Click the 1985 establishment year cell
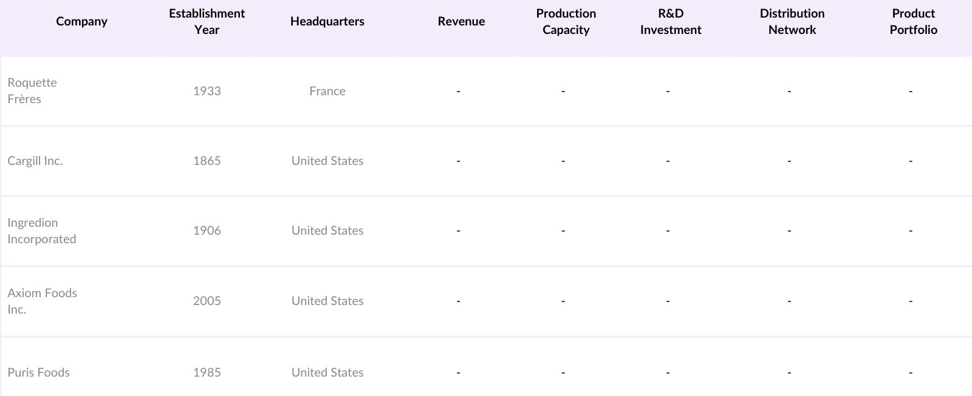Screen dimensions: 972x396 coord(207,372)
